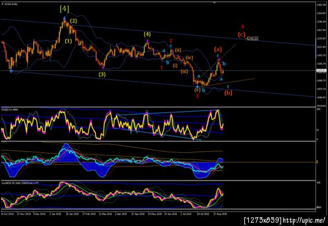The width and height of the screenshot is (328, 226).
Task: Click the 11 Mar 2015 date label
Action: click(x=104, y=214)
